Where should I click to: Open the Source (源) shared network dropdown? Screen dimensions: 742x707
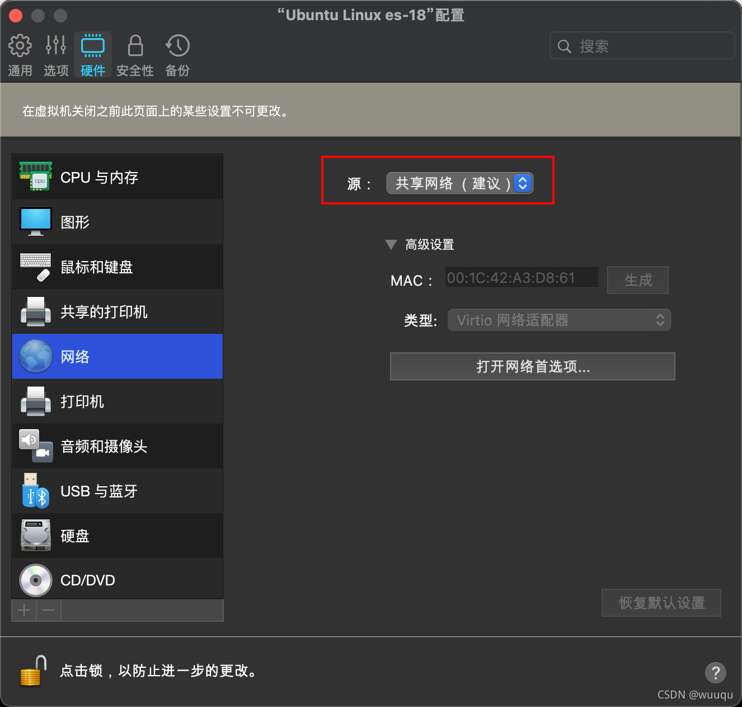click(x=459, y=183)
